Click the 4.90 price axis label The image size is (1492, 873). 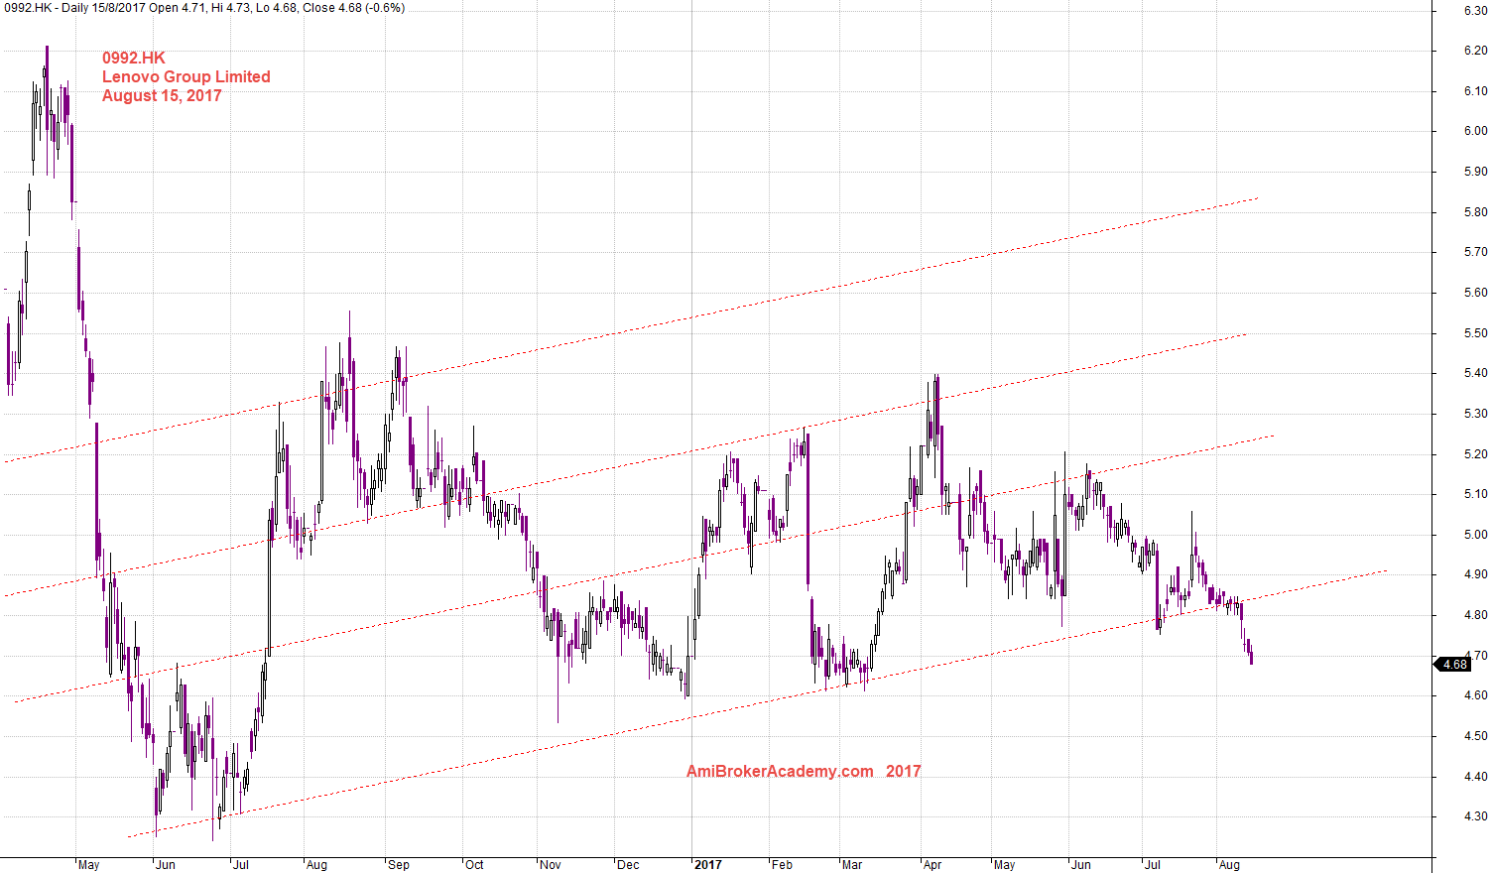coord(1475,574)
